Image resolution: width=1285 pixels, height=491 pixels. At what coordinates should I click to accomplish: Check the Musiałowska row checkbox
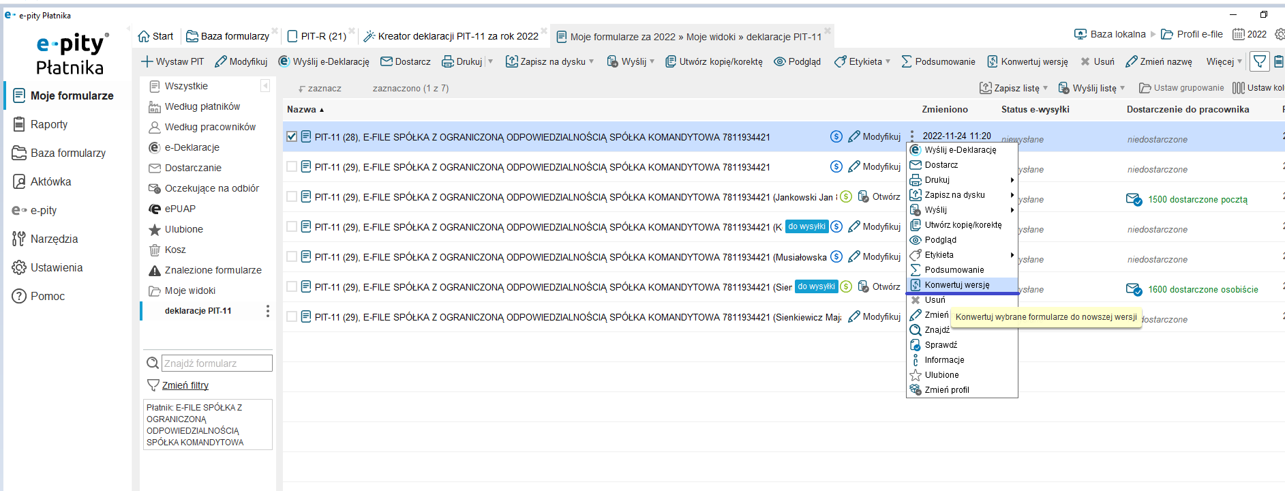coord(292,256)
